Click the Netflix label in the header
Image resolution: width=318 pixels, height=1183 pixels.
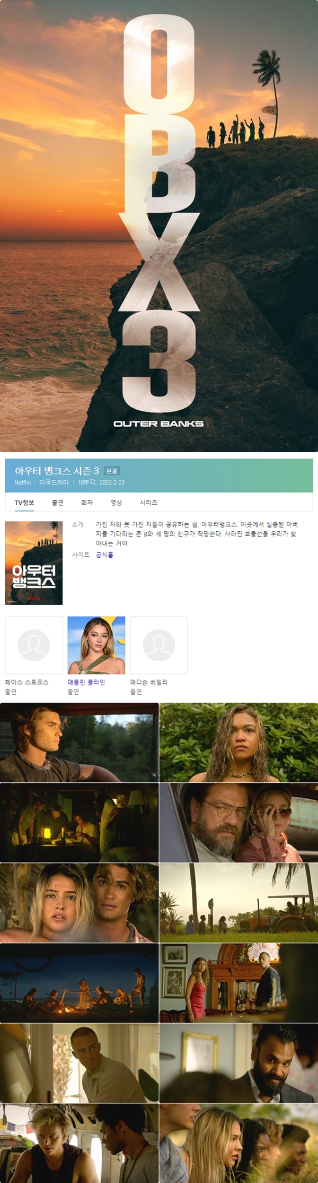(x=23, y=482)
